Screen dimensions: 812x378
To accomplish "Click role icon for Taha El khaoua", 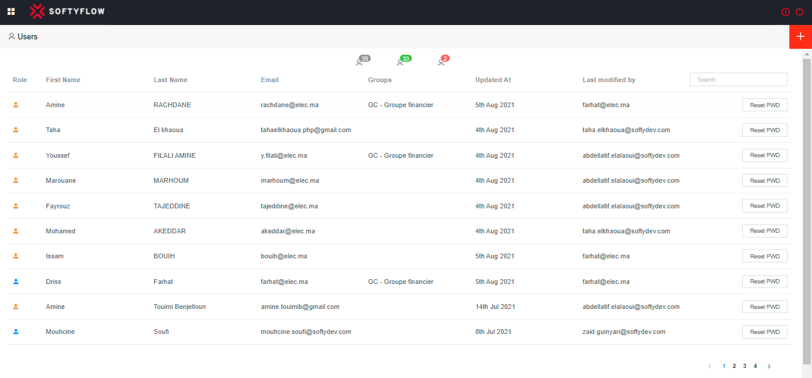I will (16, 130).
